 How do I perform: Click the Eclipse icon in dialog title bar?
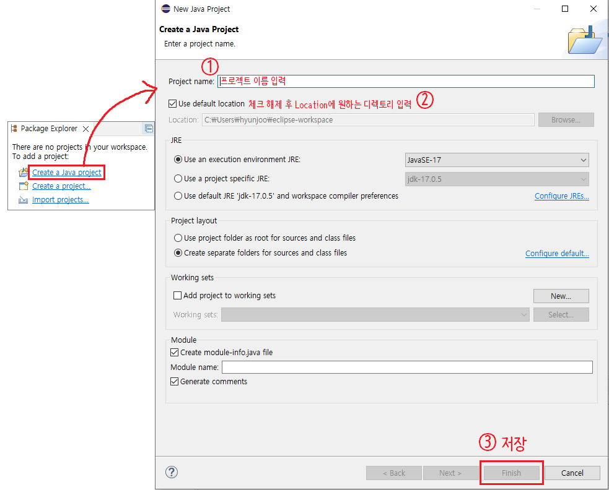(x=166, y=9)
